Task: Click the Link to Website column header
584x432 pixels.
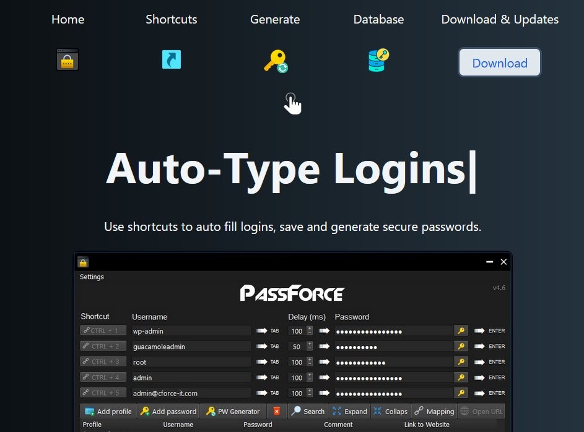Action: click(427, 425)
